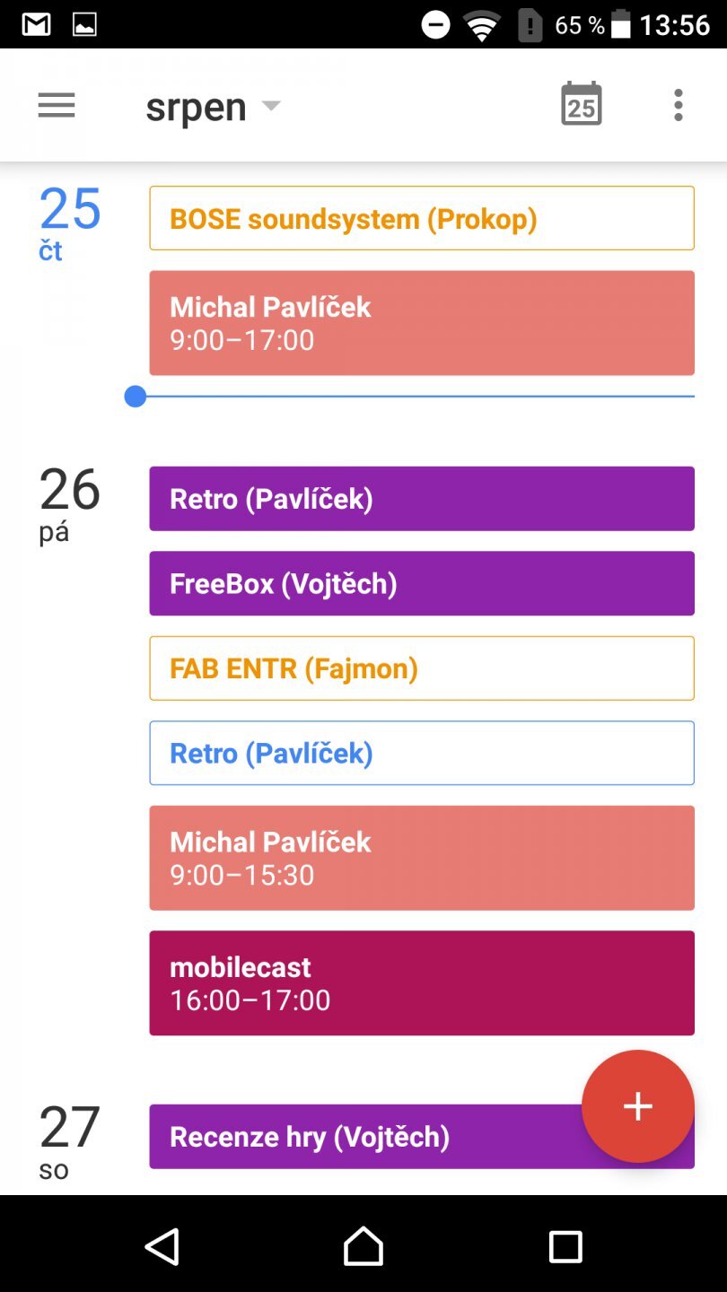Open the FAB ENTR (Fajmon) event
The width and height of the screenshot is (727, 1292).
click(422, 668)
